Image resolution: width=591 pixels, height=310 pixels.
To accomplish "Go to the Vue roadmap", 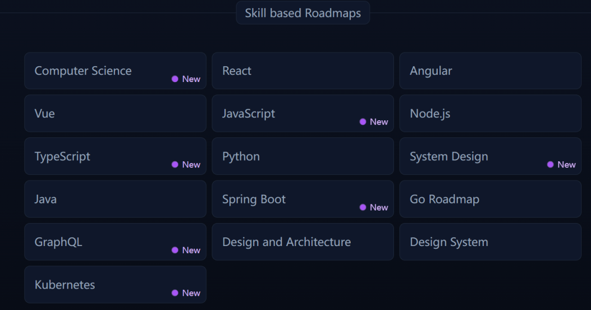I will pyautogui.click(x=115, y=113).
